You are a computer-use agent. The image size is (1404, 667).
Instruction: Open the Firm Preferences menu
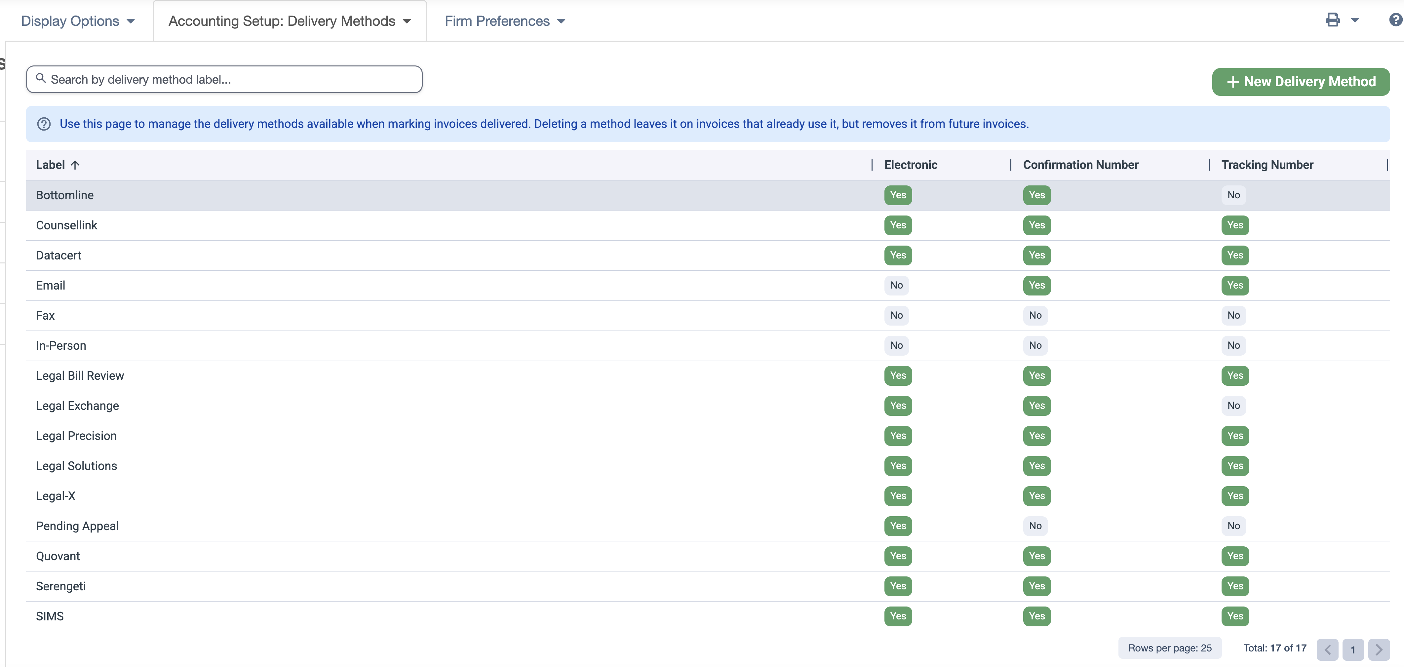coord(505,21)
